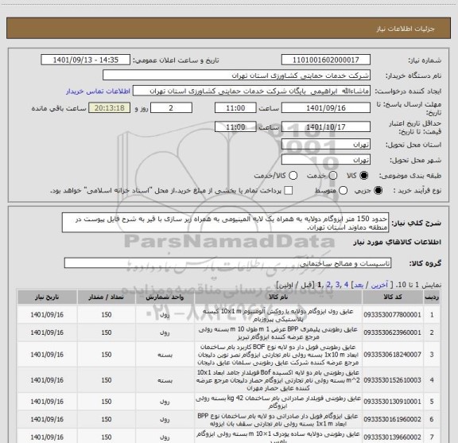Image resolution: width=458 pixels, height=443 pixels.
Task: Click the goods group field تاسیسات و مصالح ساختمانی
Action: point(227,263)
